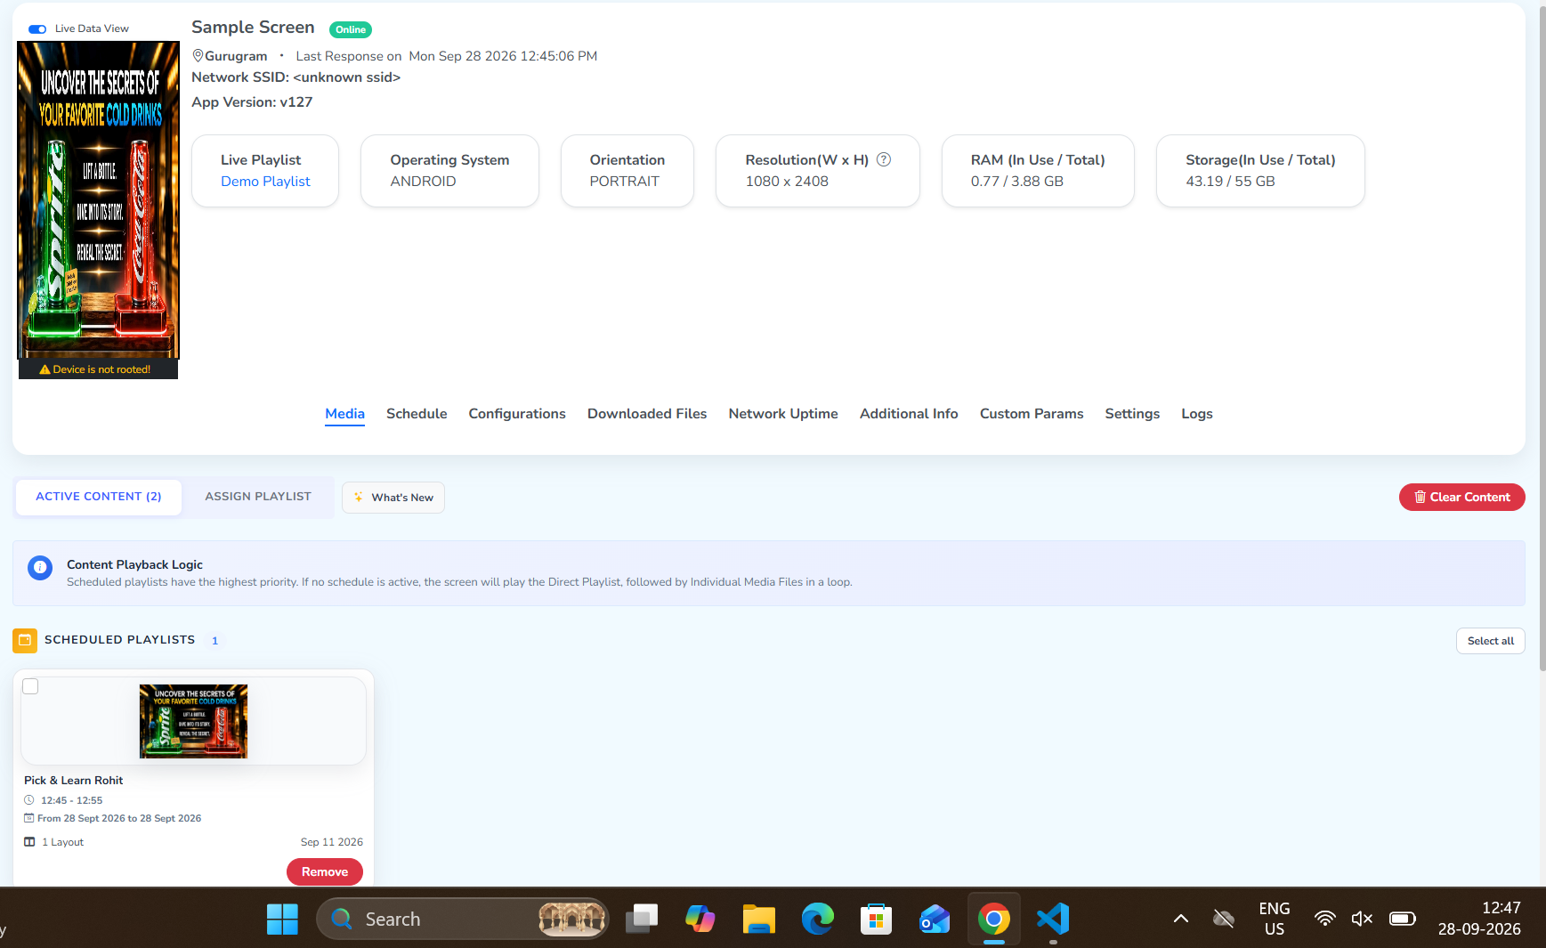Click the Select all button
This screenshot has height=948, width=1546.
(x=1490, y=641)
